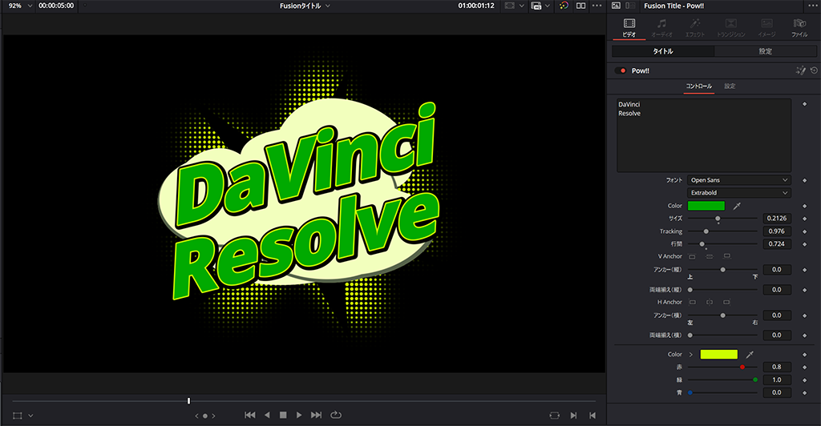Click the Tracking slider handle

[x=706, y=231]
